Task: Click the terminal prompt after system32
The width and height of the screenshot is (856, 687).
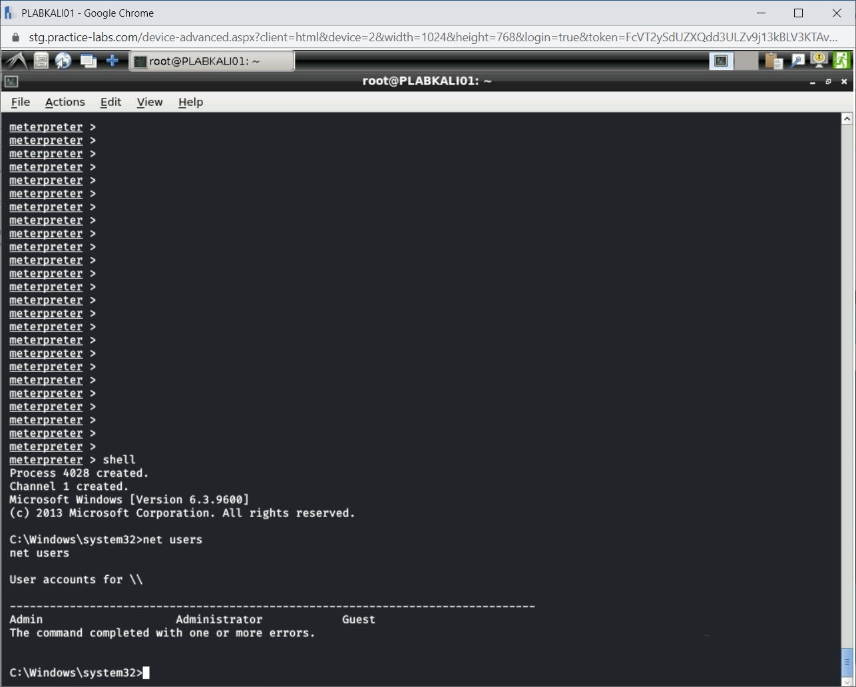Action: pyautogui.click(x=144, y=672)
